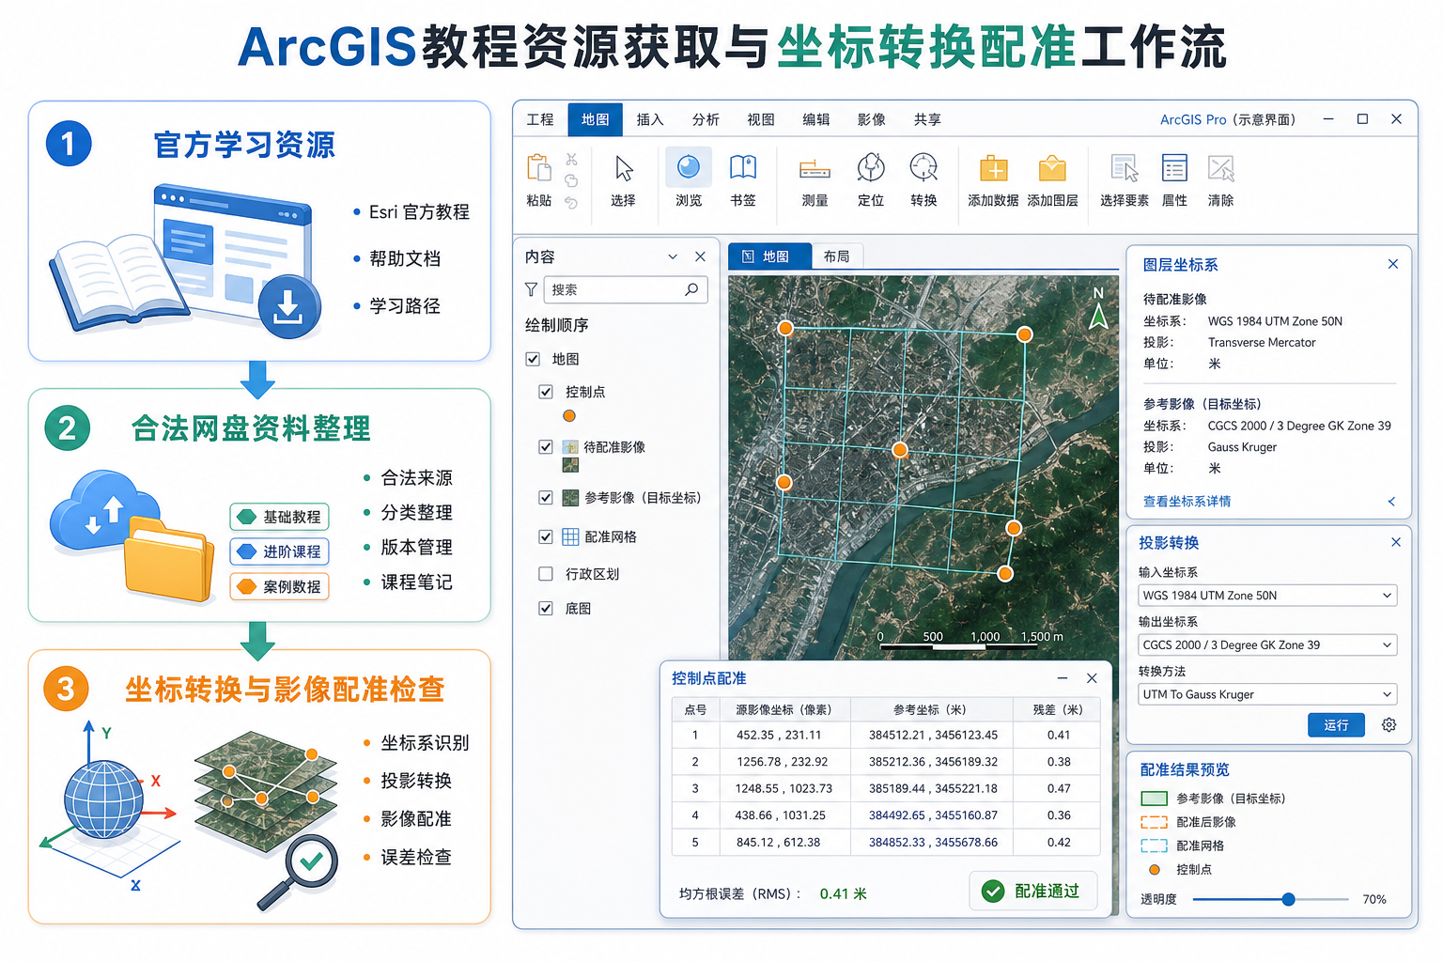Click the 待配准影像 layer icon
This screenshot has height=962, width=1443.
click(570, 447)
